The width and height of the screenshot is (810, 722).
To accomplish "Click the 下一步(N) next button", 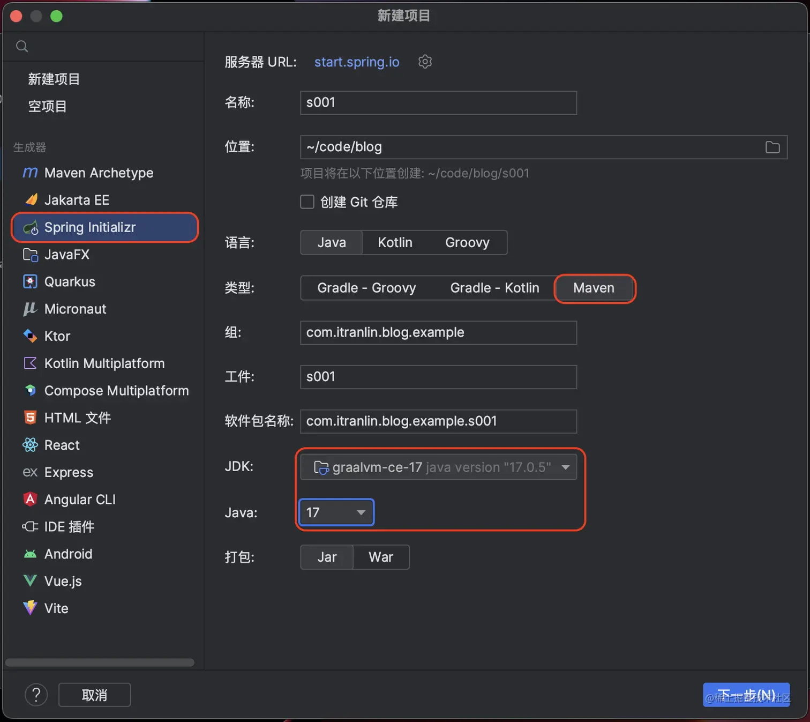I will click(x=746, y=695).
